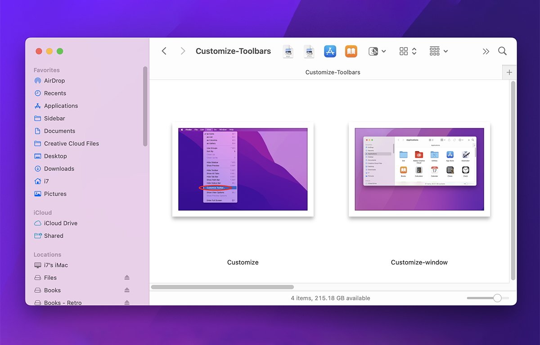The image size is (540, 345).
Task: Show hidden toolbar items via double chevron
Action: pos(486,51)
